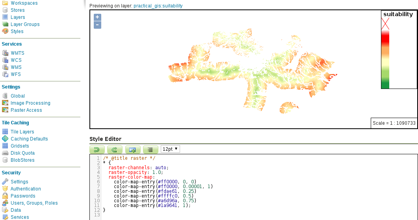
Task: Click the Stores database icon
Action: pyautogui.click(x=5, y=10)
